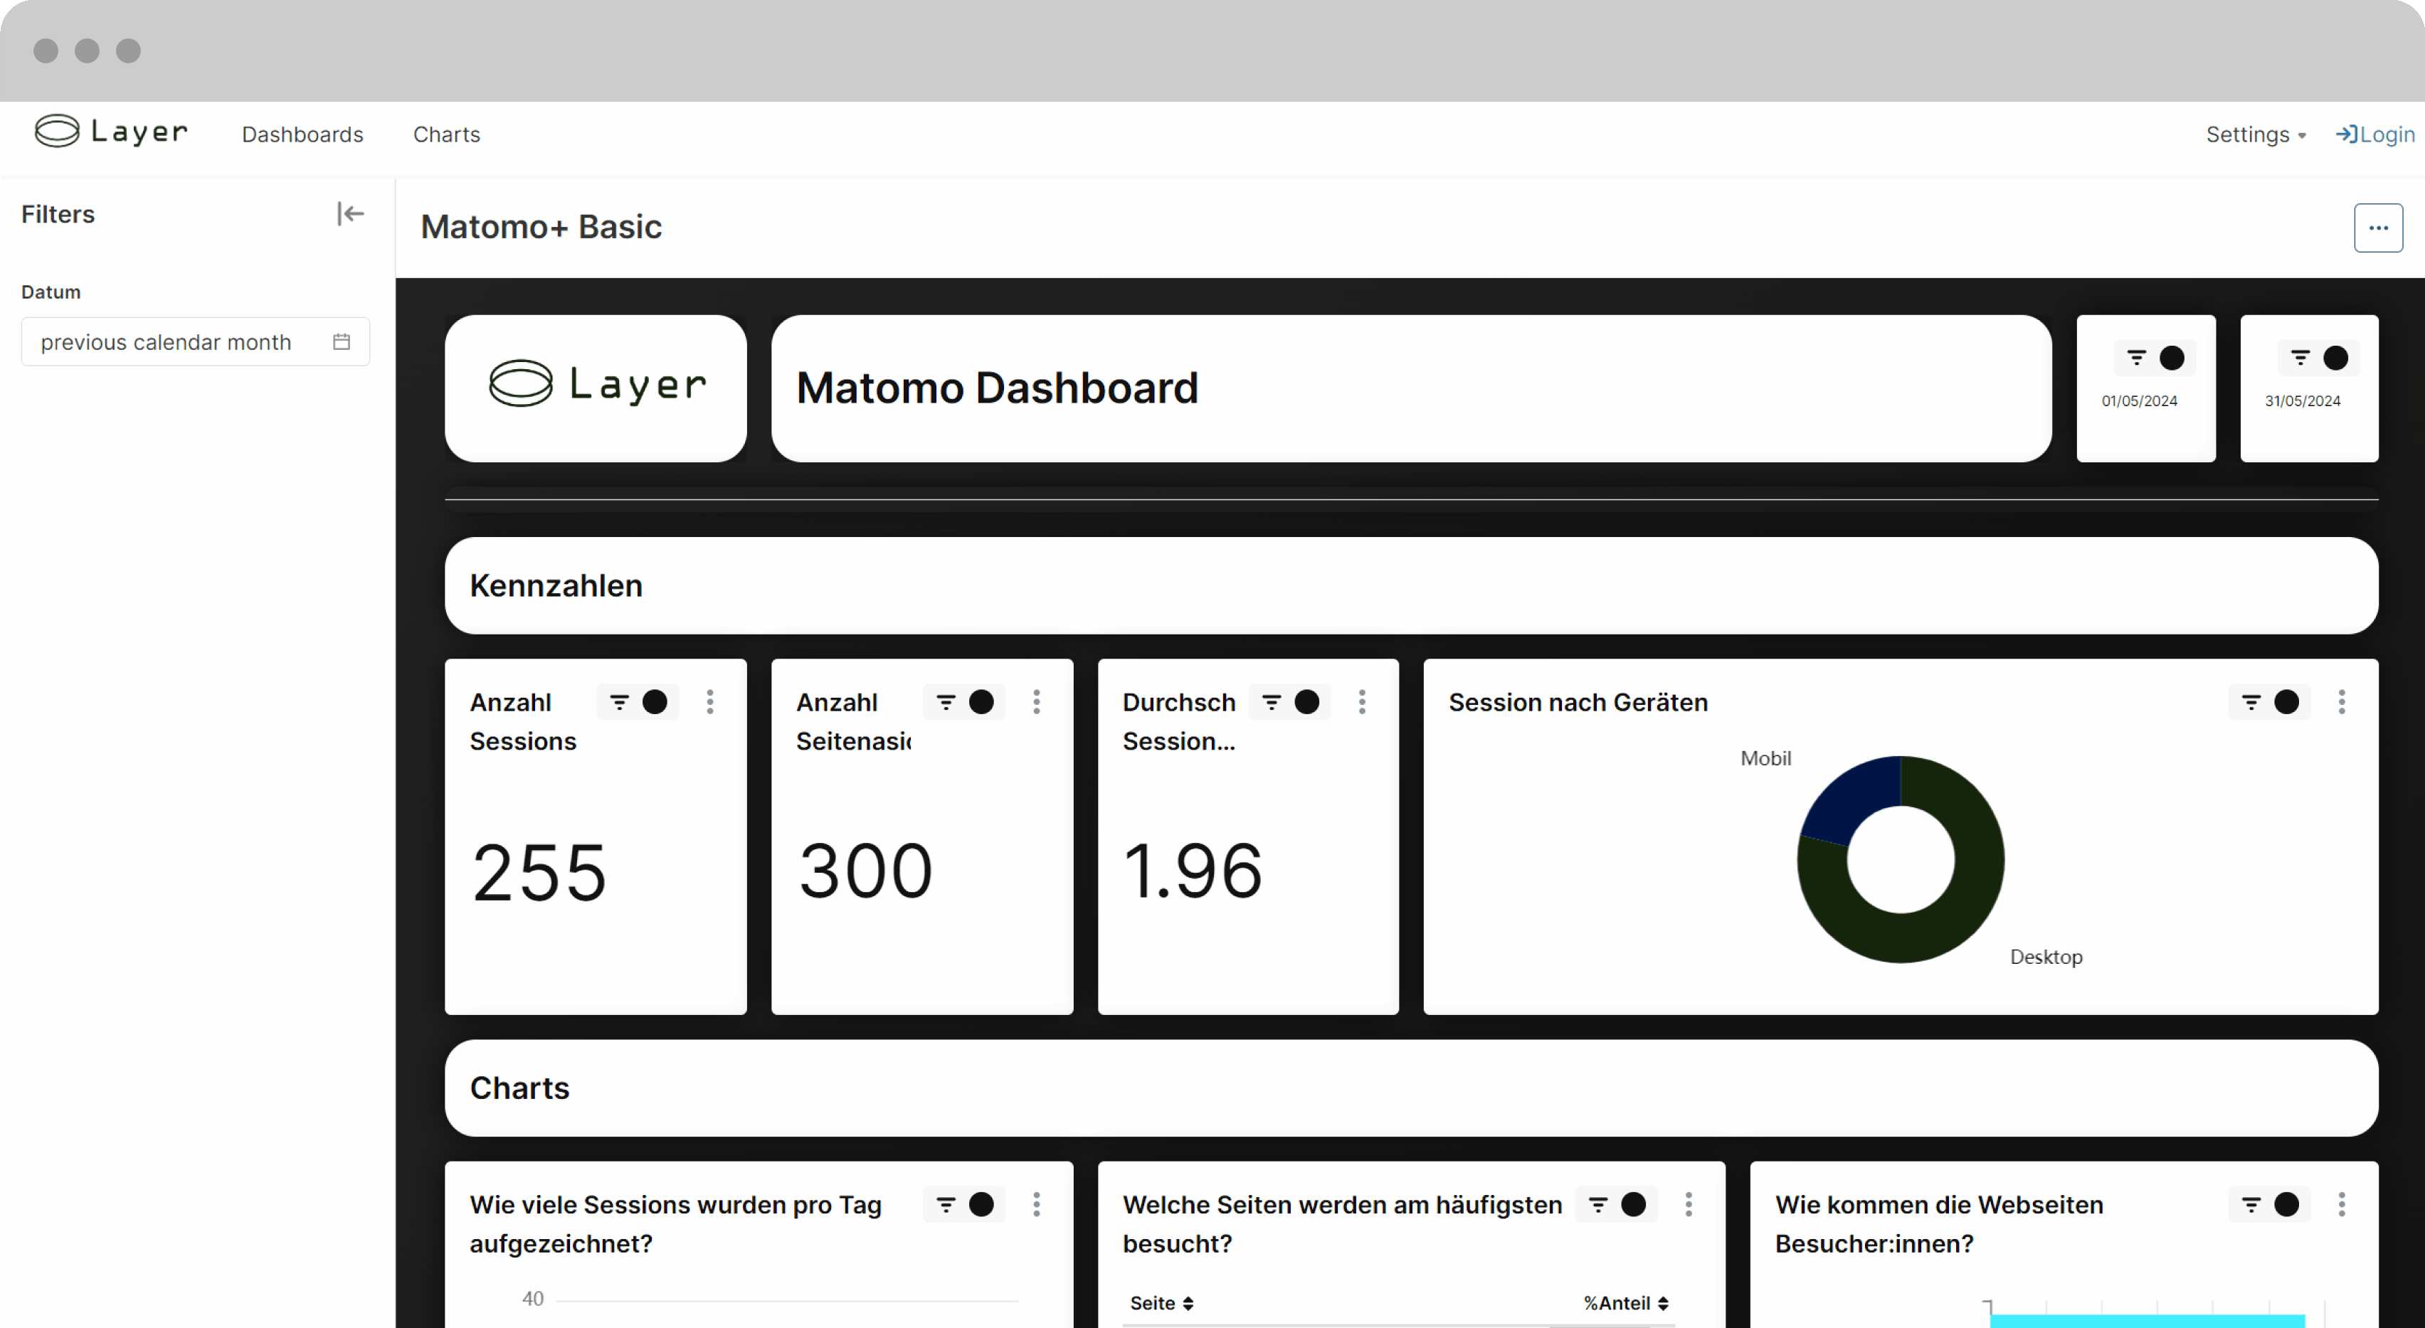This screenshot has height=1328, width=2425.
Task: Sort the table by Seite column
Action: [1162, 1304]
